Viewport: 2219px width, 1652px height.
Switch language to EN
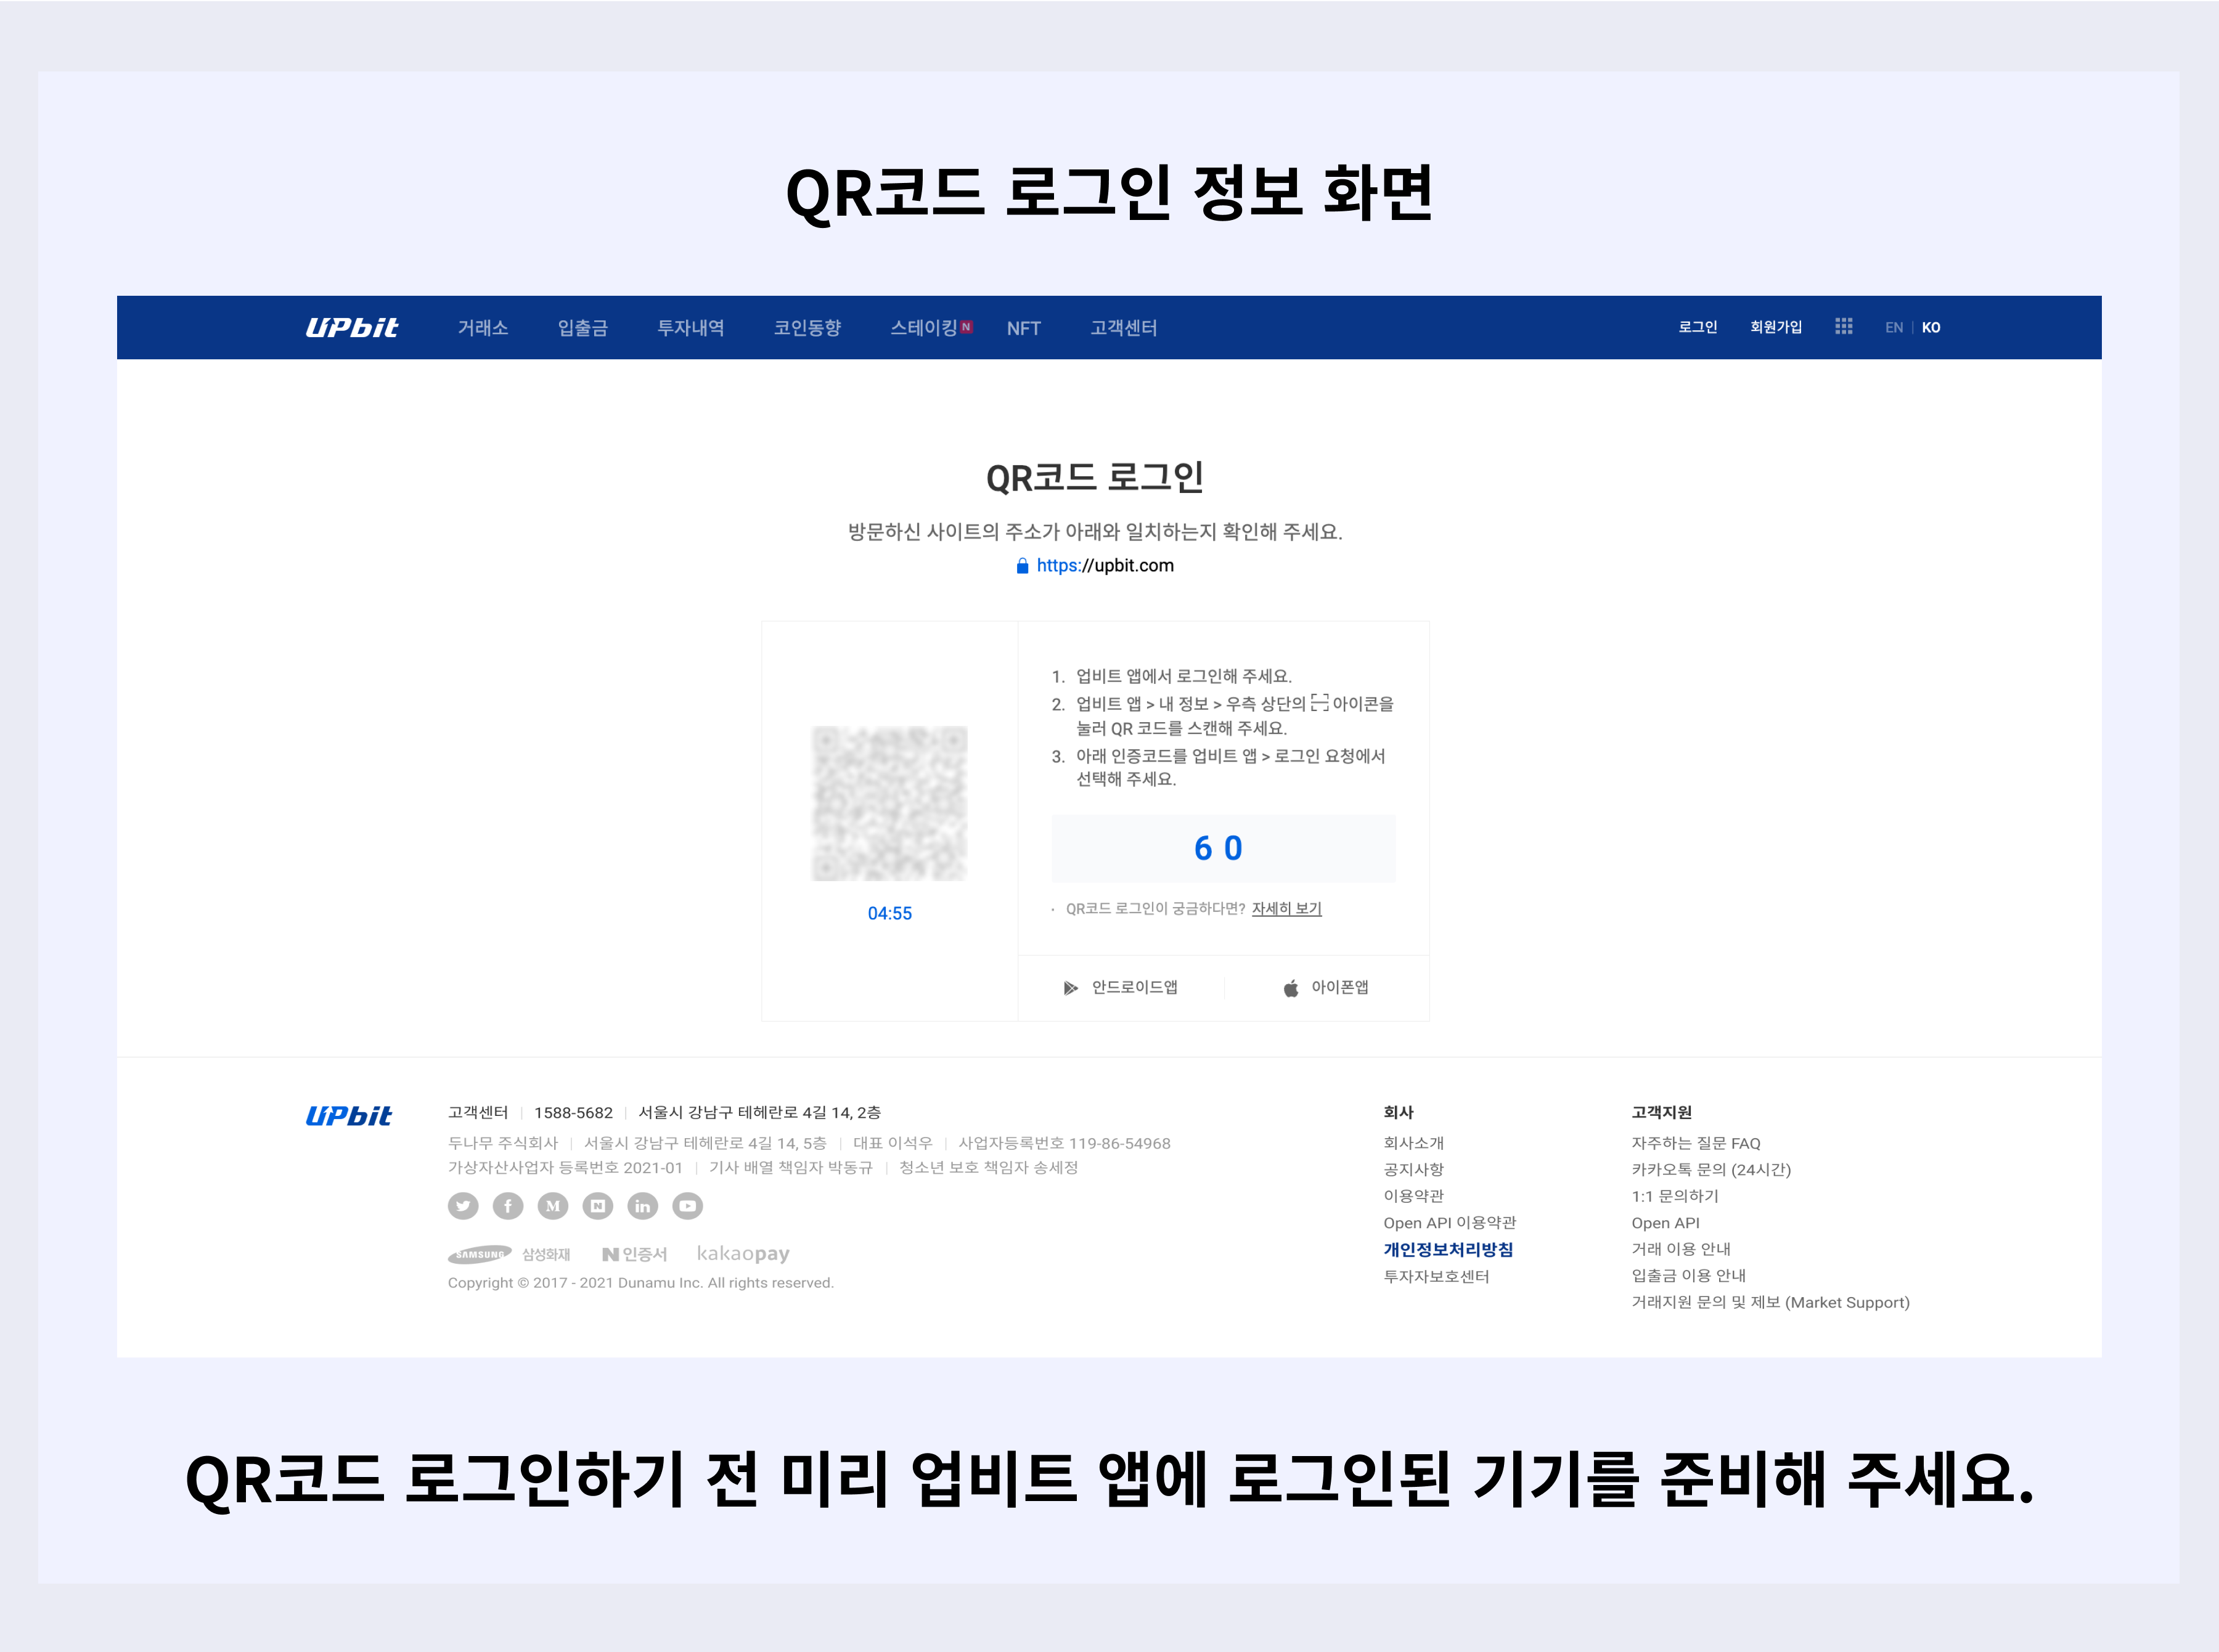coord(1894,328)
